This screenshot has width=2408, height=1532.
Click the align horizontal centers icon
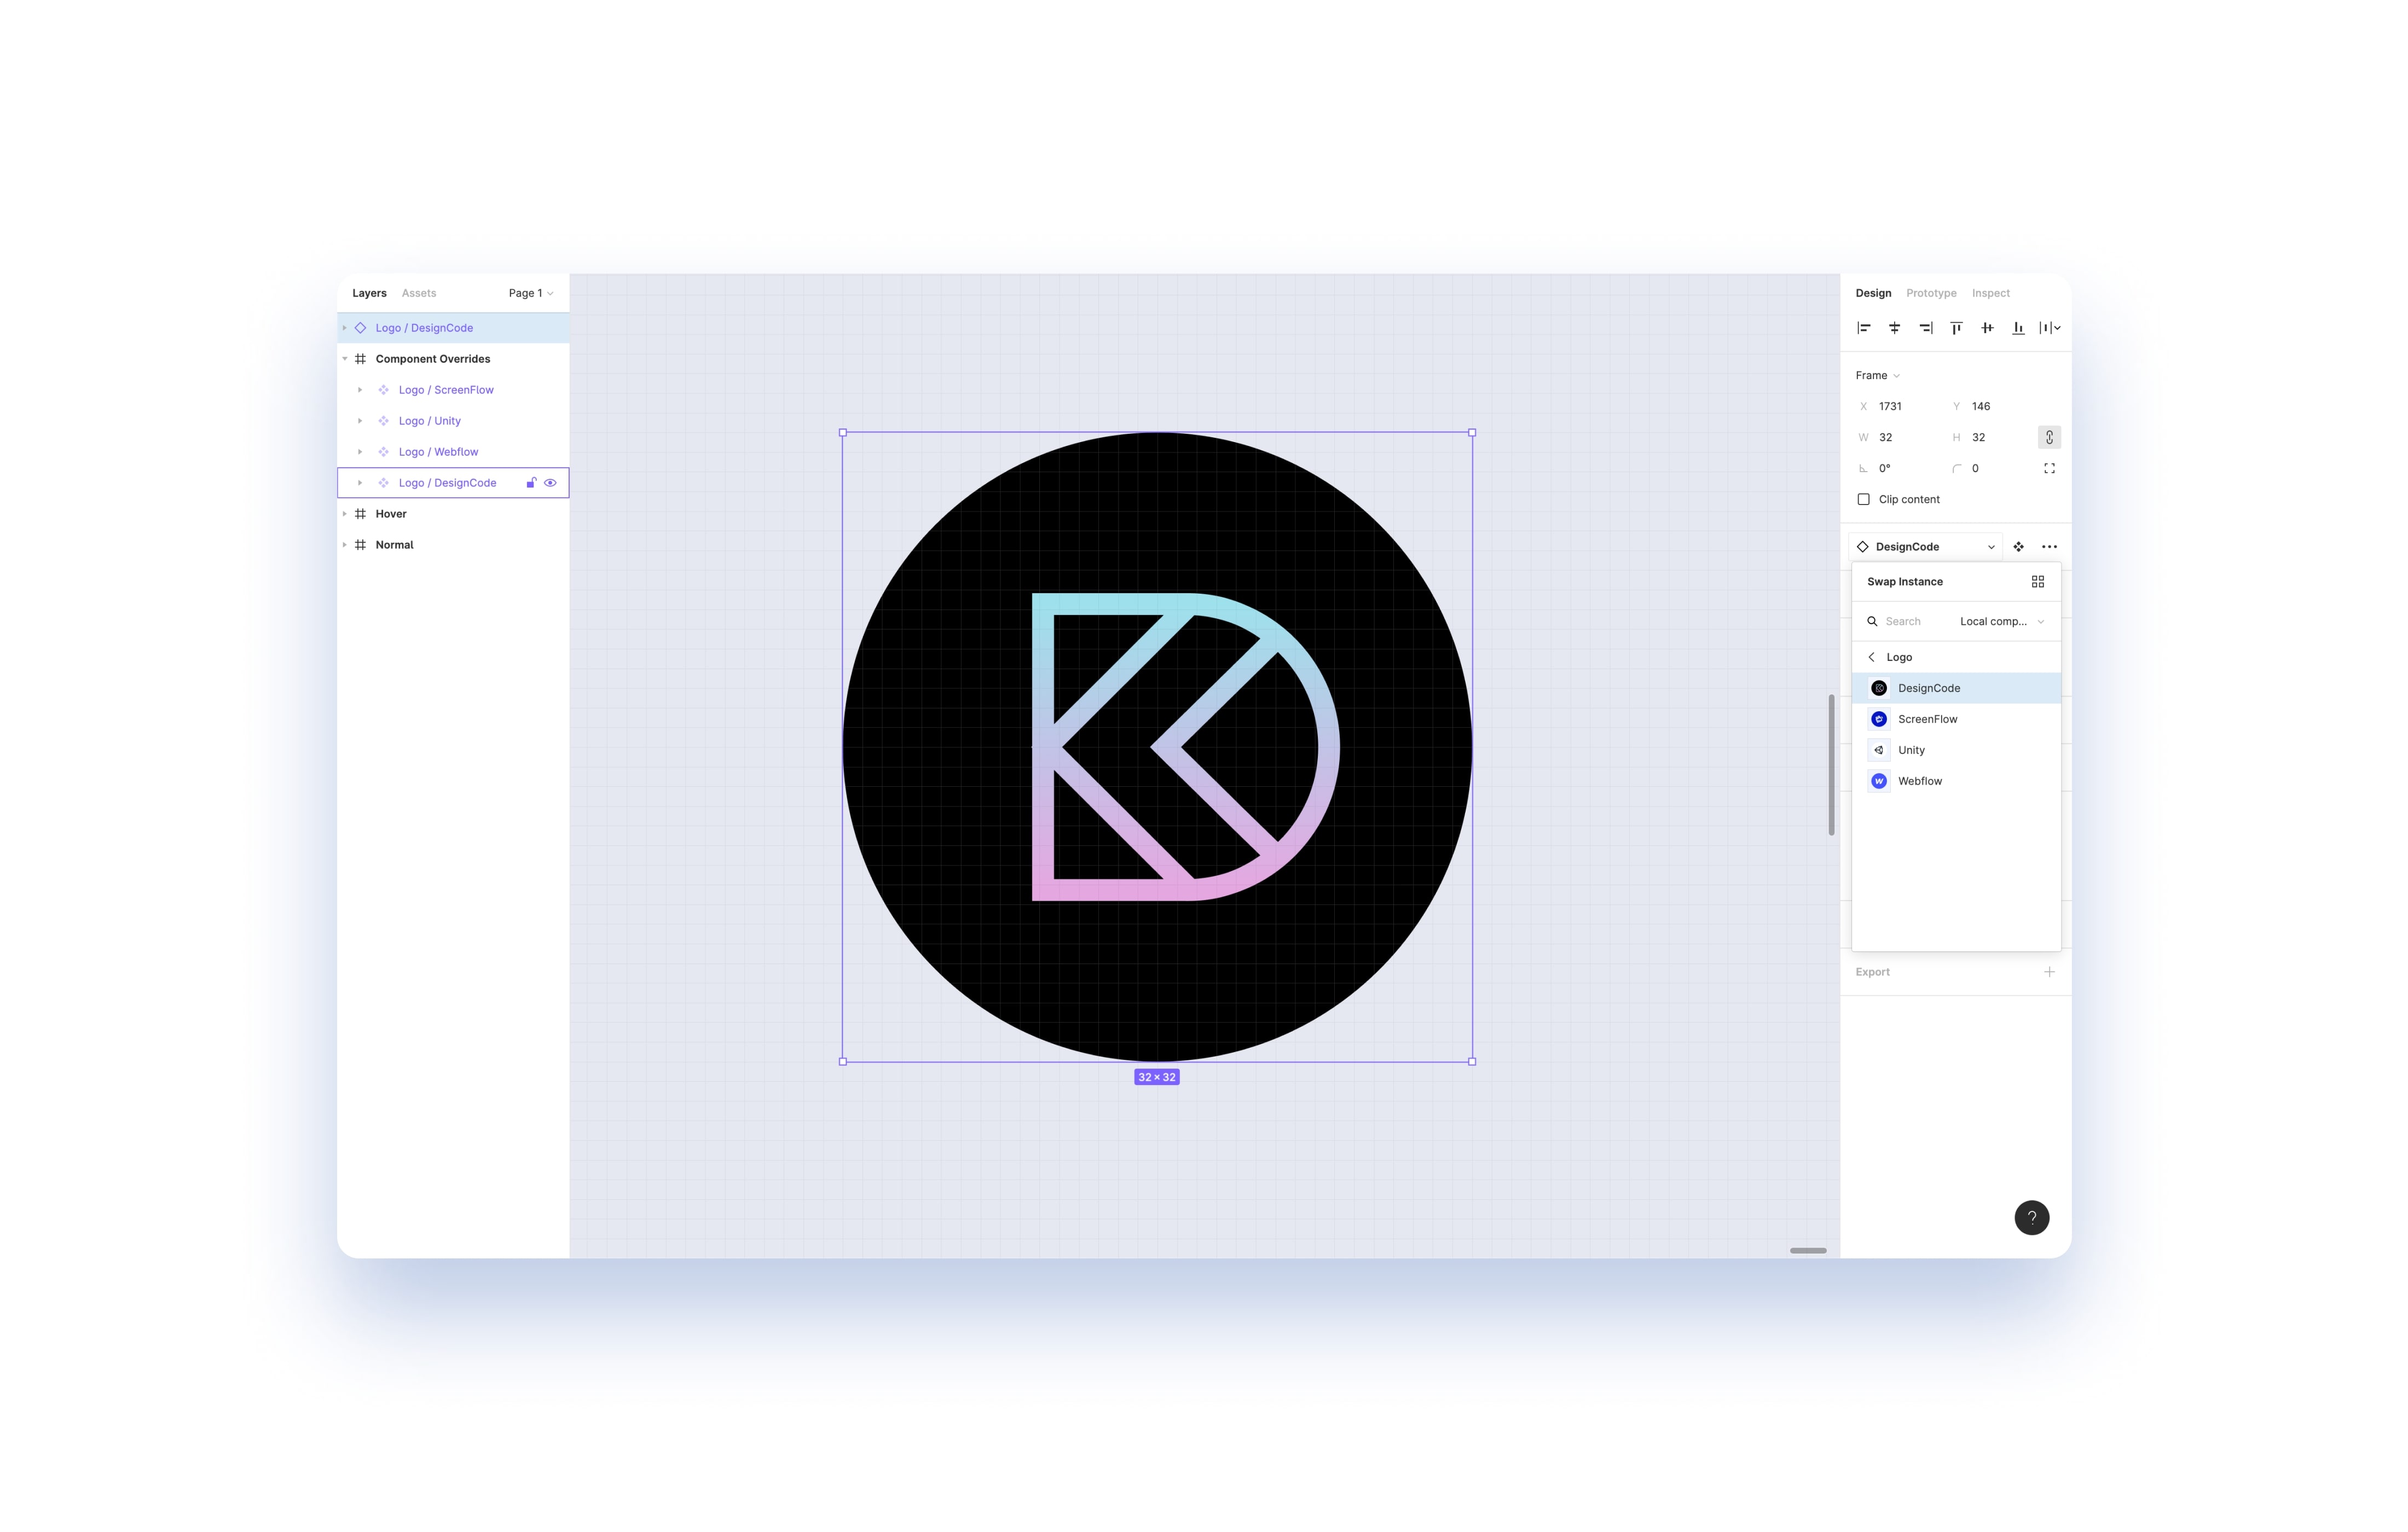coord(1894,328)
